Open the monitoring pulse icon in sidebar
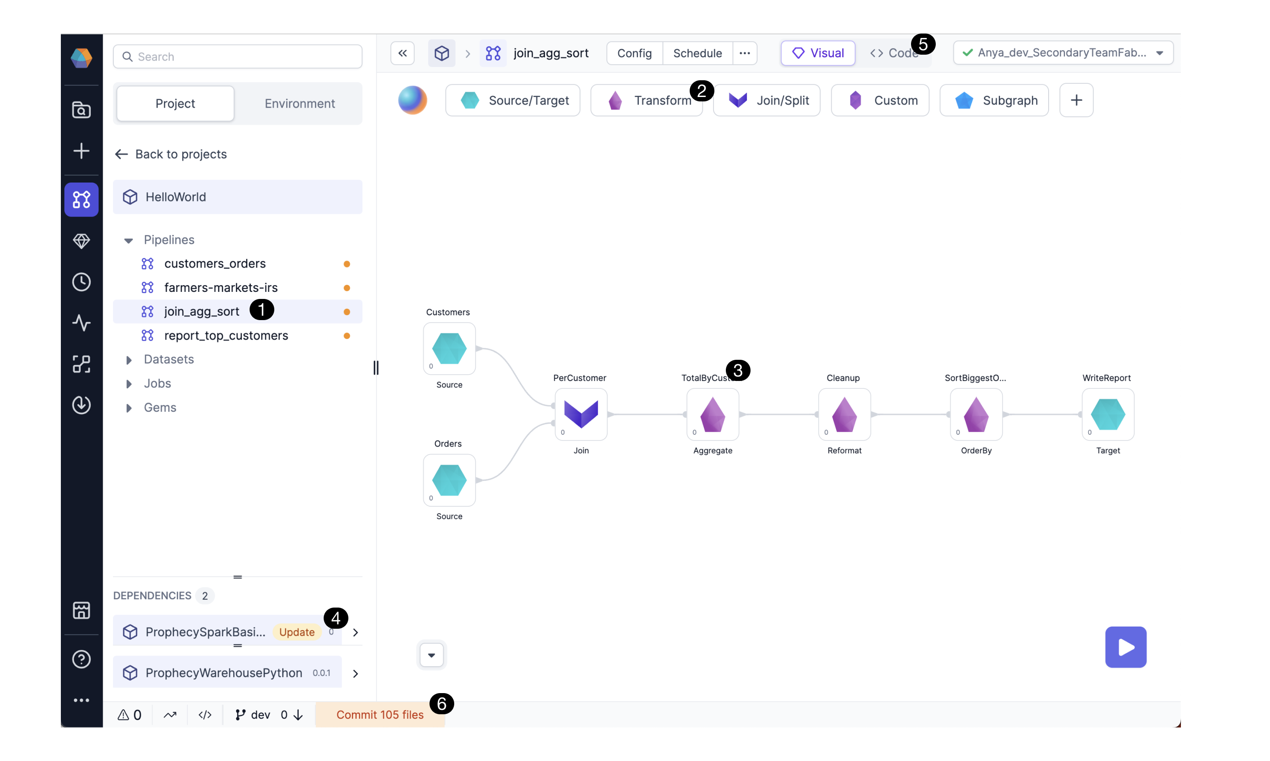The image size is (1270, 761). (82, 323)
